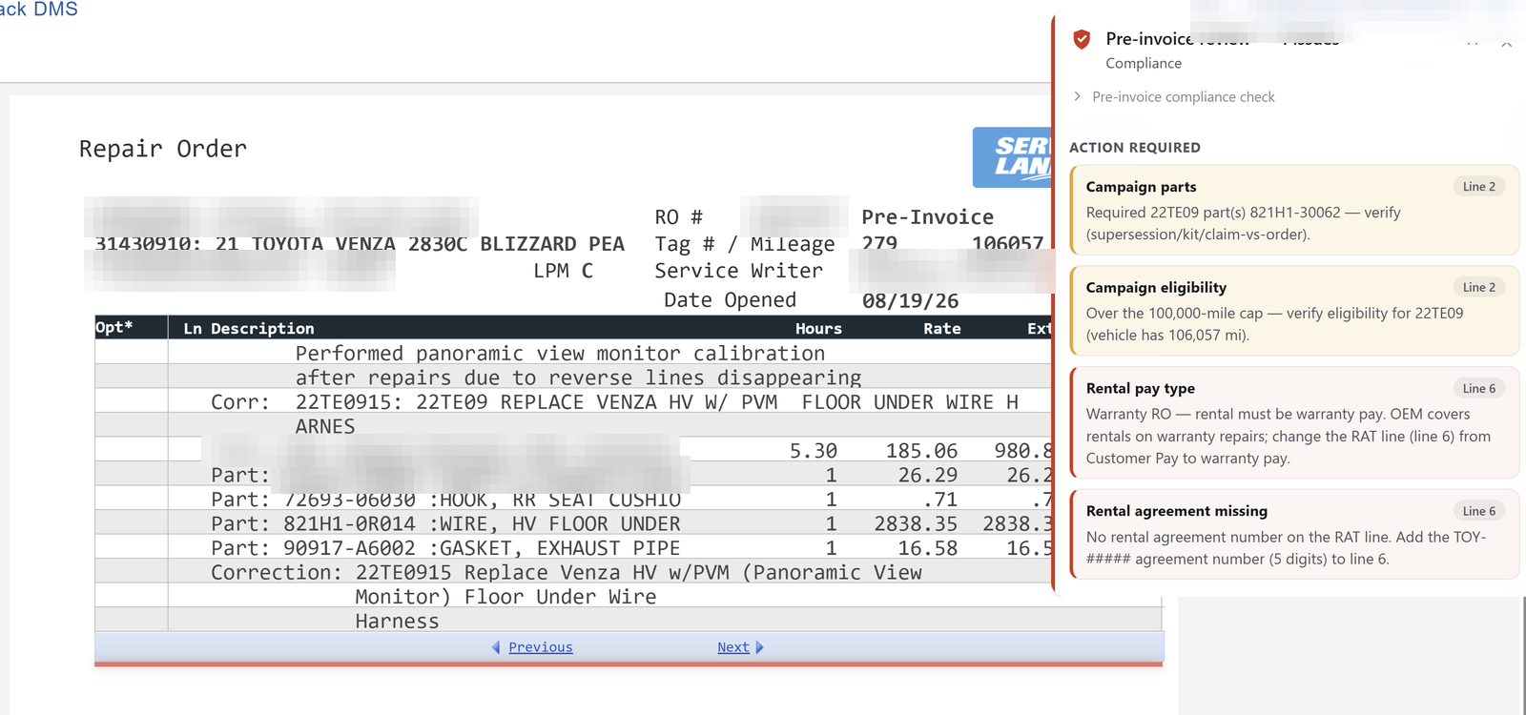Click the right arrow icon beside Next
This screenshot has width=1526, height=715.
point(760,647)
